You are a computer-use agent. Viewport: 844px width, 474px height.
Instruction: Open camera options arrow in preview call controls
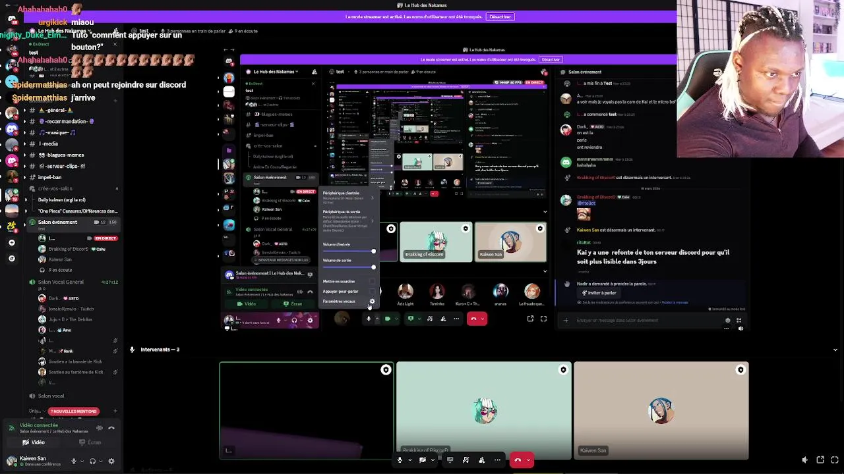(x=396, y=319)
